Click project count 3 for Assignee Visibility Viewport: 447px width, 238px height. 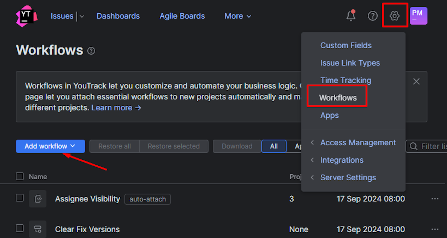pyautogui.click(x=292, y=199)
